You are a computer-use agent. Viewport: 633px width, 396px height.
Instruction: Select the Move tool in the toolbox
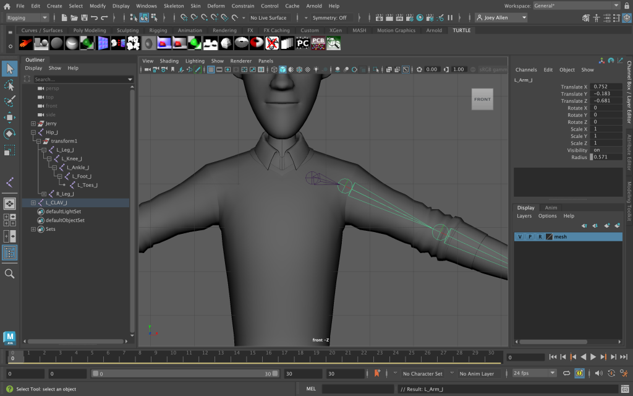[x=9, y=118]
